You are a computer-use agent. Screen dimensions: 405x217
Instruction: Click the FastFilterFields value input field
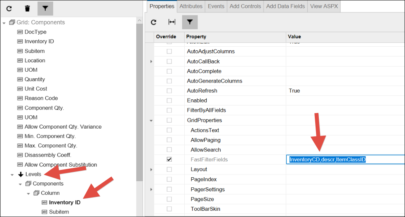[345, 160]
